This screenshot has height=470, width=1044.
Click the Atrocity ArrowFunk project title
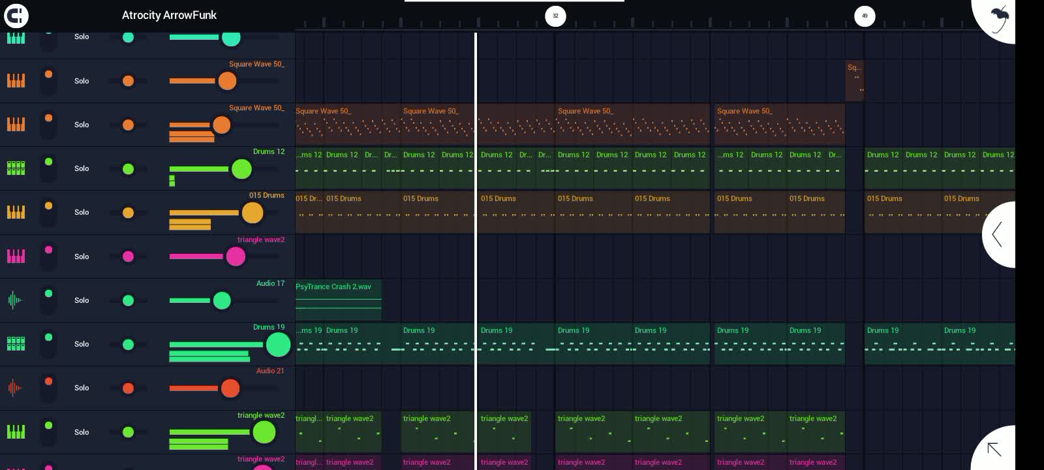click(x=169, y=15)
